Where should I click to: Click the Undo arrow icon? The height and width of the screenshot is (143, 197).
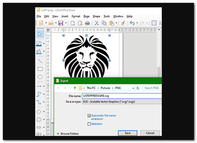coord(132,23)
